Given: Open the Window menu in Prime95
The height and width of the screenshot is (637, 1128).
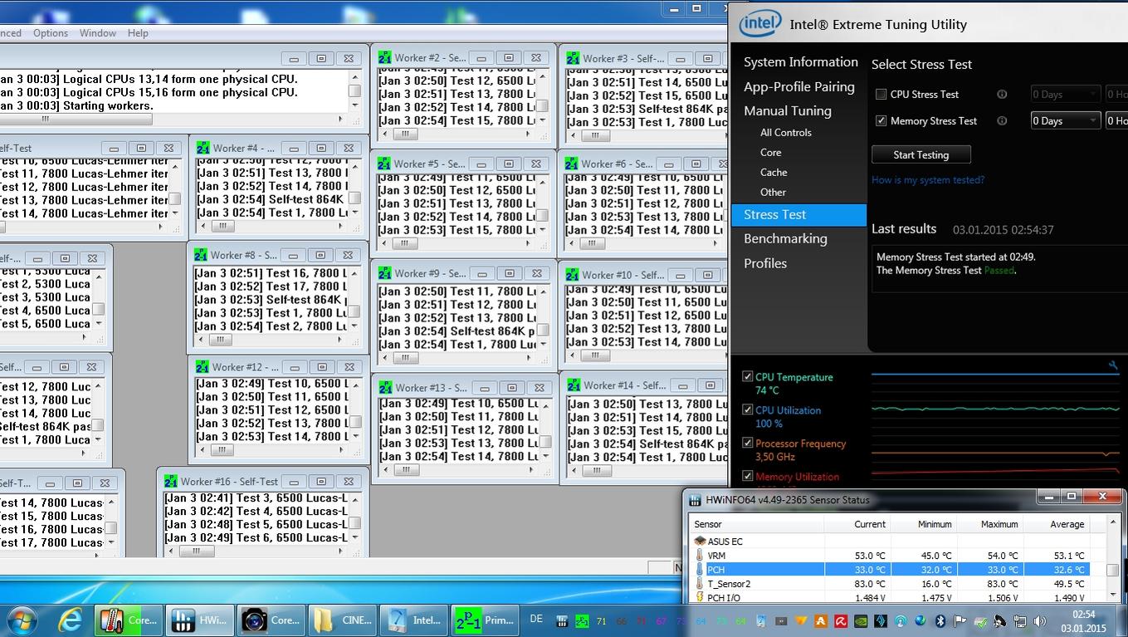Looking at the screenshot, I should 98,33.
